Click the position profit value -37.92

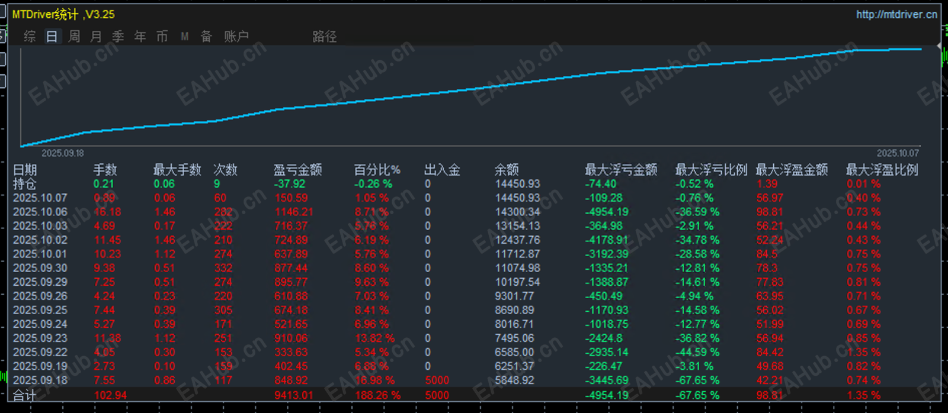[290, 184]
